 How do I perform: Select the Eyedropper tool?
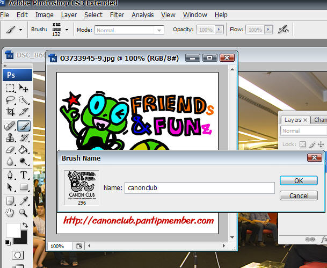click(24, 201)
